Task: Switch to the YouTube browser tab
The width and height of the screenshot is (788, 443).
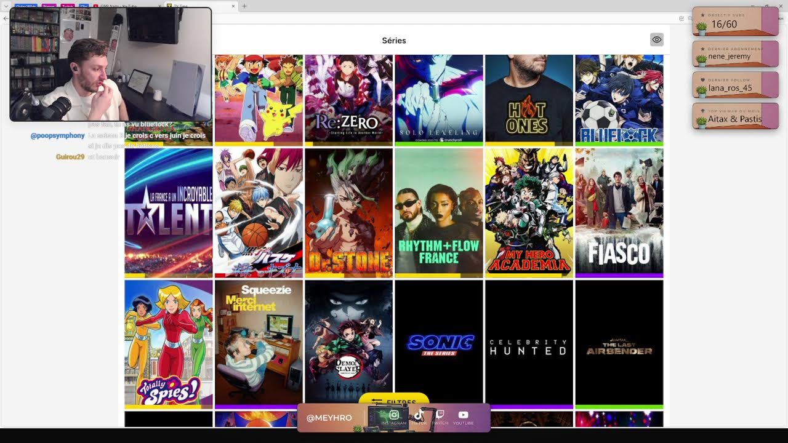Action: [126, 6]
